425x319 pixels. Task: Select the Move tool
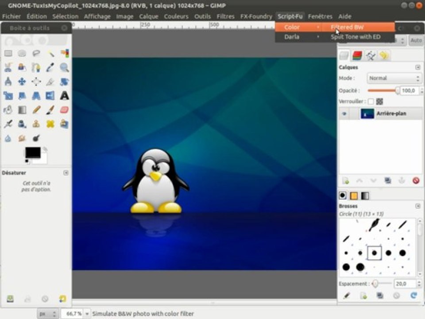[22, 82]
